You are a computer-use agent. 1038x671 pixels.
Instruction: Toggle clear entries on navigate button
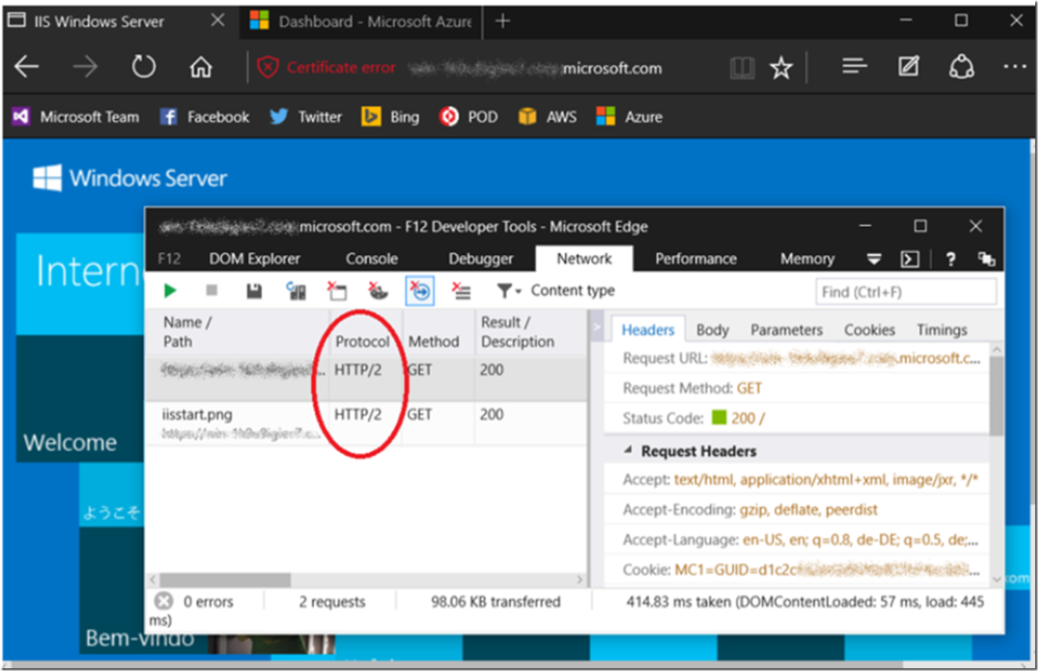[420, 290]
